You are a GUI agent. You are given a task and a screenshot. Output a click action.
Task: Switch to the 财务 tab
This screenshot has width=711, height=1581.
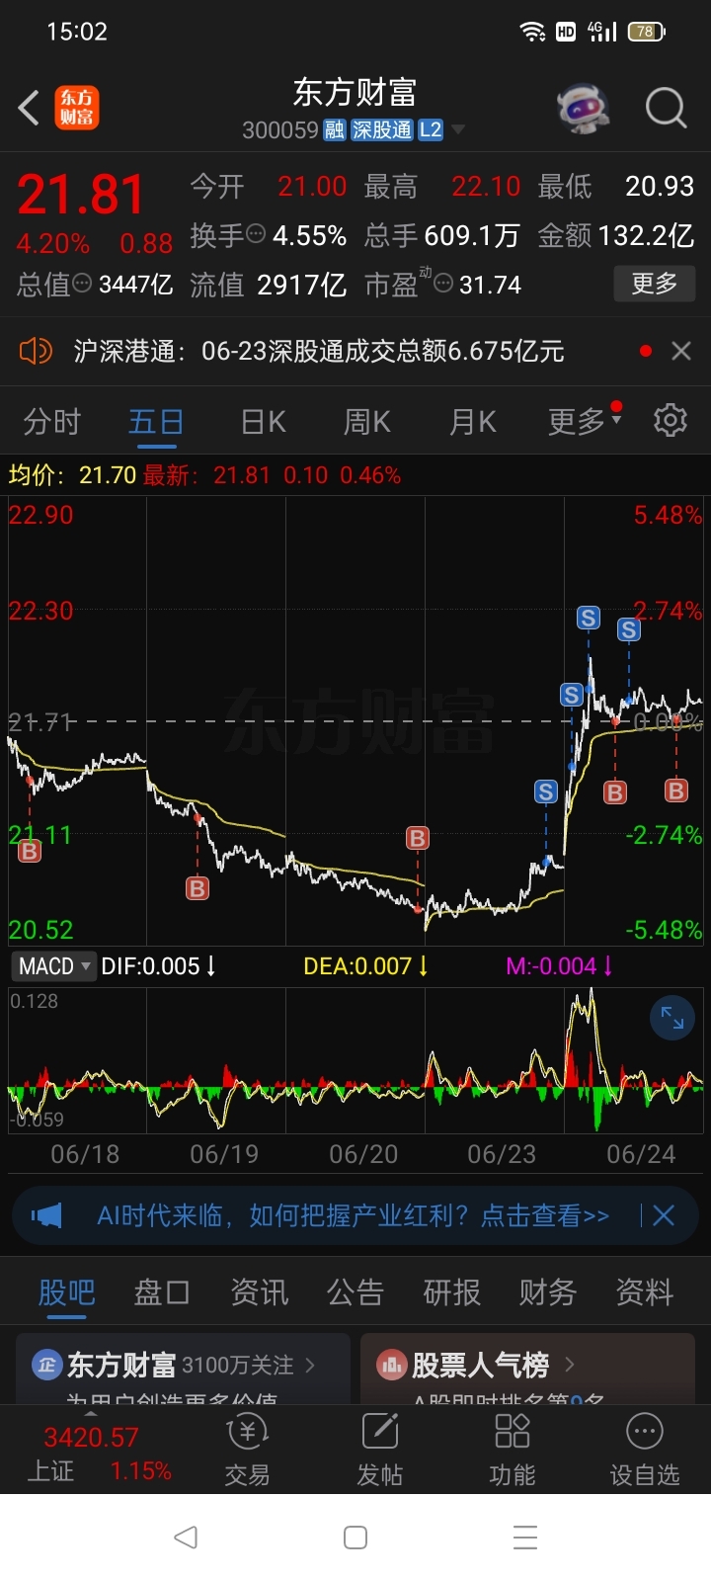coord(548,1291)
